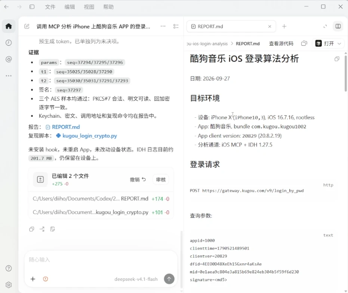Click the 审核 review button
This screenshot has height=293, width=348.
pyautogui.click(x=161, y=179)
